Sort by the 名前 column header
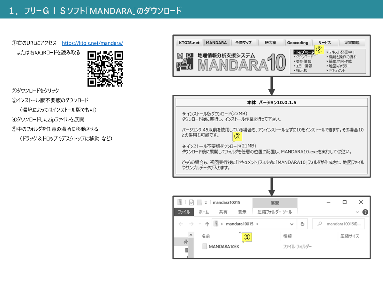The width and height of the screenshot is (383, 287). [x=206, y=236]
